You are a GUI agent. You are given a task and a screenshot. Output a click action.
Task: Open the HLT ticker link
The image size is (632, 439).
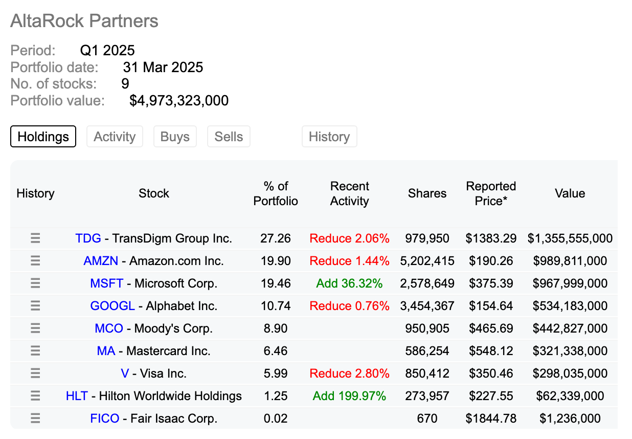[77, 396]
